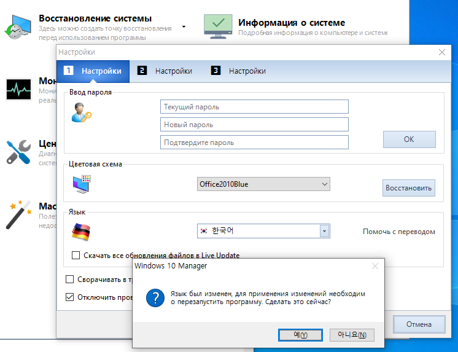Click the 'Текущий пароль' input field
The width and height of the screenshot is (458, 352).
tap(254, 107)
